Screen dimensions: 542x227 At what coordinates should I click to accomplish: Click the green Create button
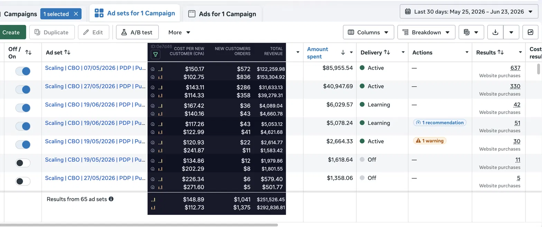pyautogui.click(x=12, y=32)
